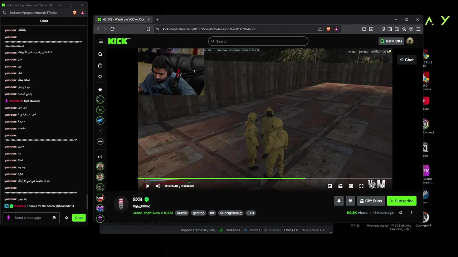Focus the Kick search field
Viewport: 458px width, 257px height.
[258, 41]
